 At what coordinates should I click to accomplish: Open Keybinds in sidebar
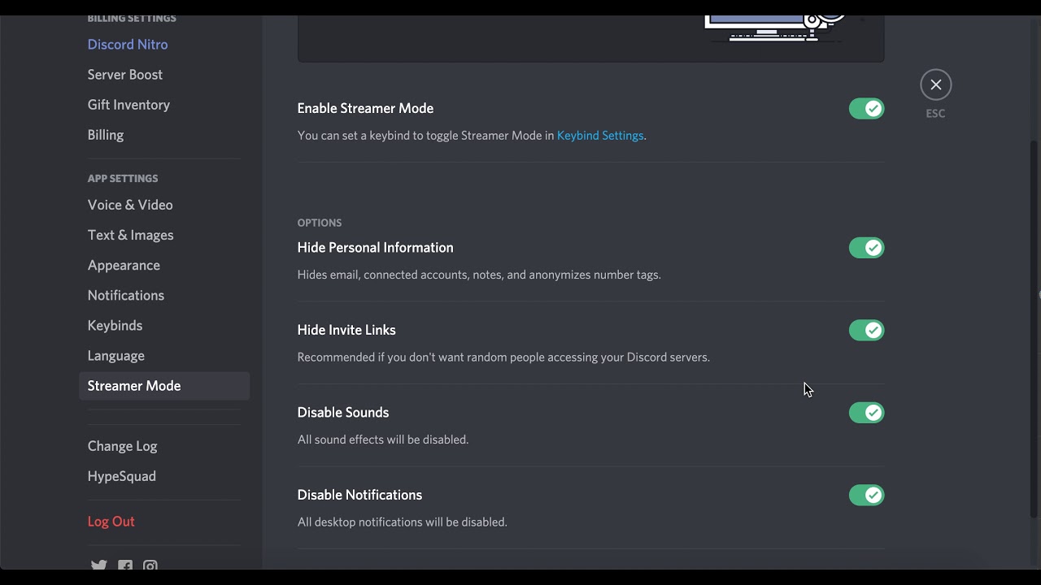click(115, 325)
